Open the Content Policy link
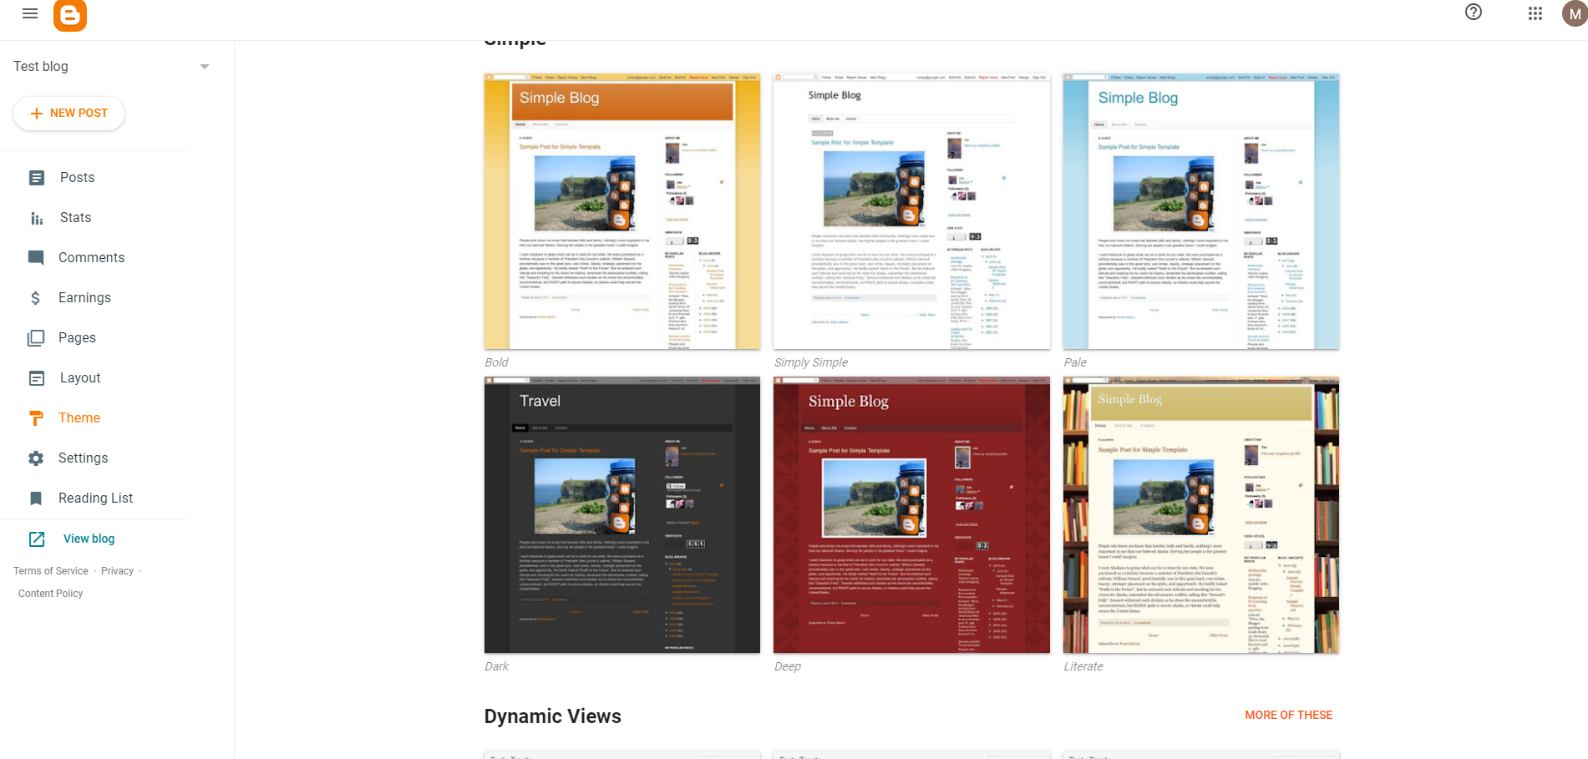The height and width of the screenshot is (759, 1588). pyautogui.click(x=51, y=594)
